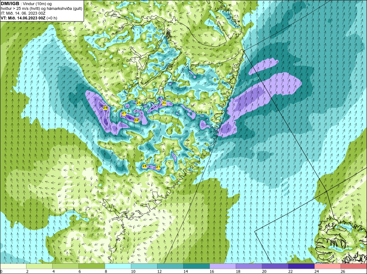Click the legend scale number 16
367x274 pixels.
pyautogui.click(x=212, y=271)
